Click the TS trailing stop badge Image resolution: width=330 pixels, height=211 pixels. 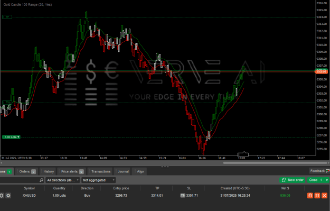[183, 196]
